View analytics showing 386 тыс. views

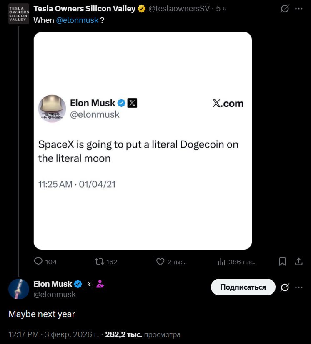pyautogui.click(x=222, y=262)
